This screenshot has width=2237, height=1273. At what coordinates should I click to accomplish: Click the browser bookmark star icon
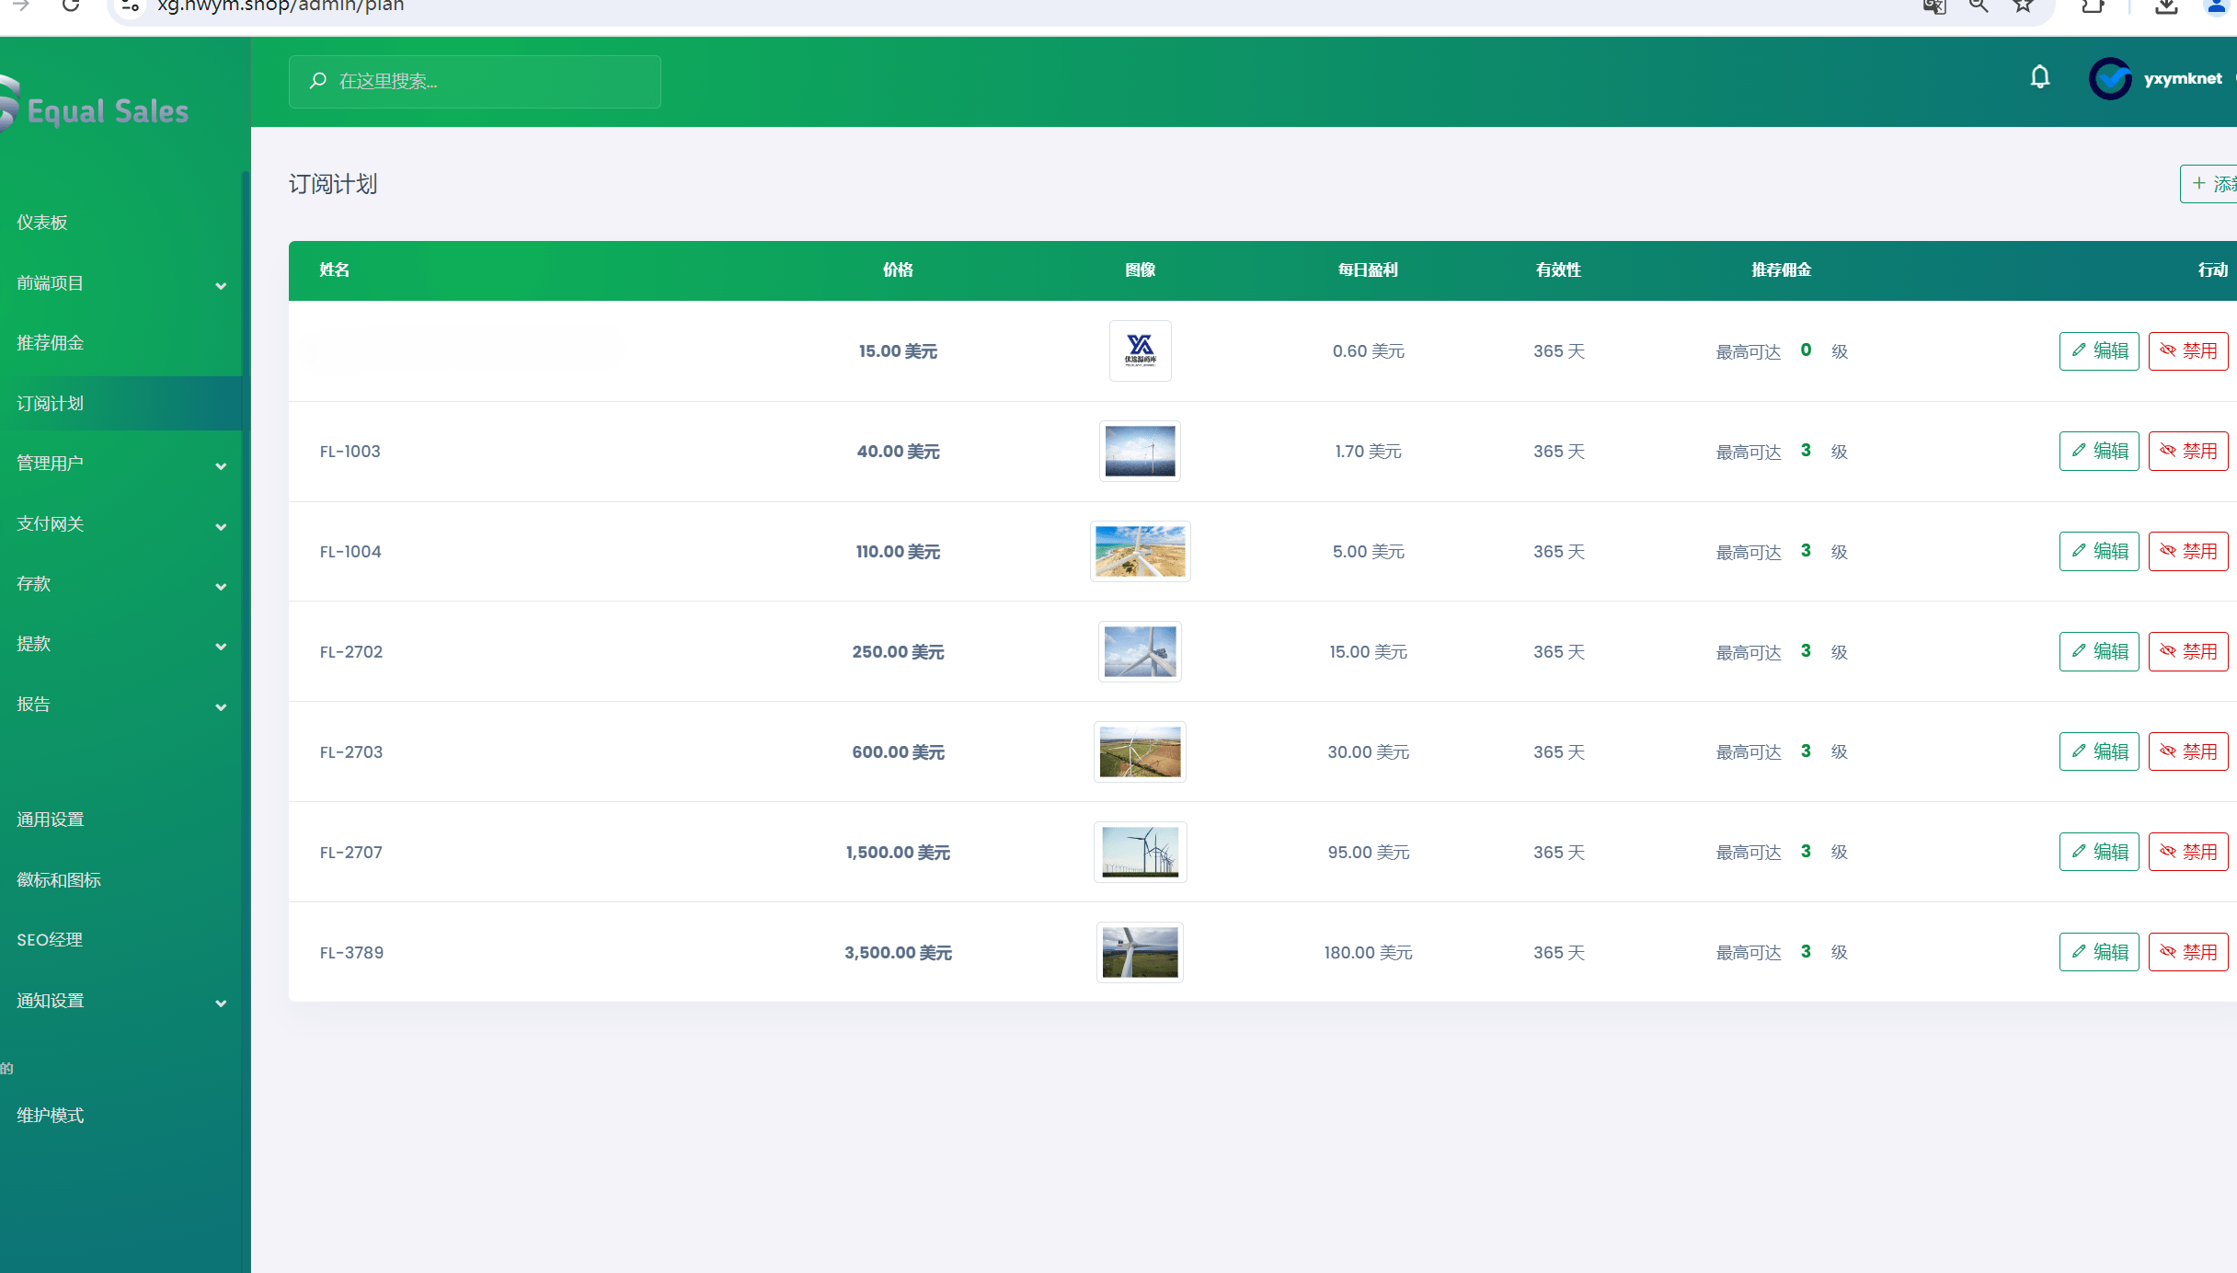[2023, 6]
